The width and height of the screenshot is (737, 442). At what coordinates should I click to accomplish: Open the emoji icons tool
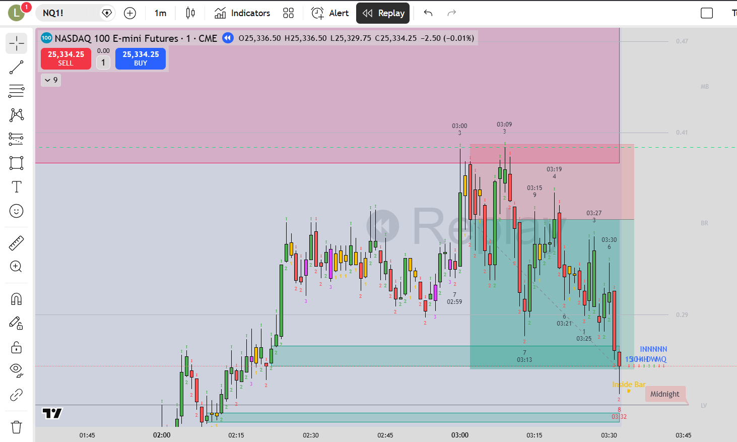[x=17, y=211]
